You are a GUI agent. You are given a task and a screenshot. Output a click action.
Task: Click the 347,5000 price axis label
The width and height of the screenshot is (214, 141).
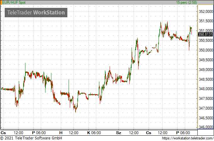206,99
